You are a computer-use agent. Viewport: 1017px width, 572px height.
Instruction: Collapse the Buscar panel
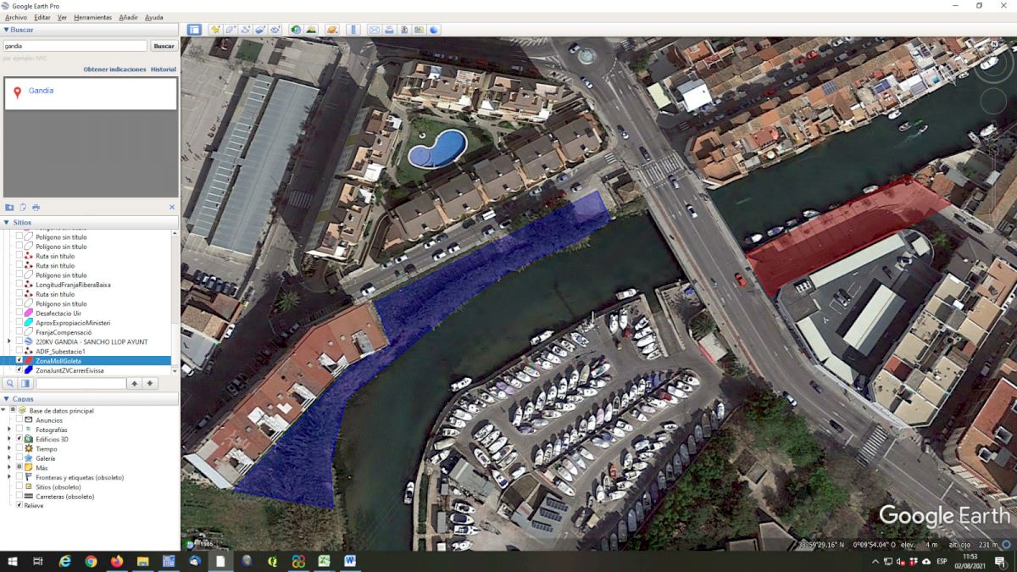6,30
